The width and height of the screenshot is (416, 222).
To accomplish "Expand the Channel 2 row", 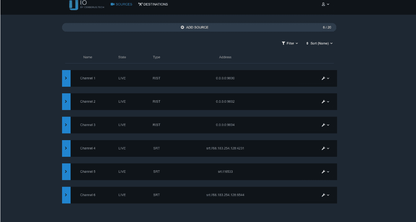I will [66, 102].
